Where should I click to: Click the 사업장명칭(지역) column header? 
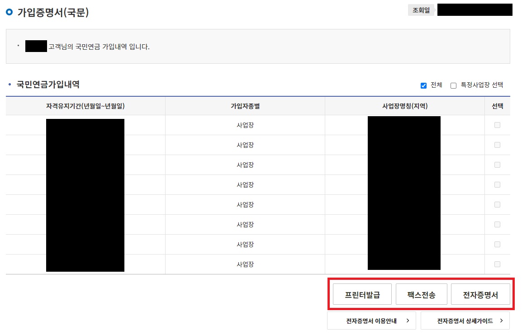[404, 105]
